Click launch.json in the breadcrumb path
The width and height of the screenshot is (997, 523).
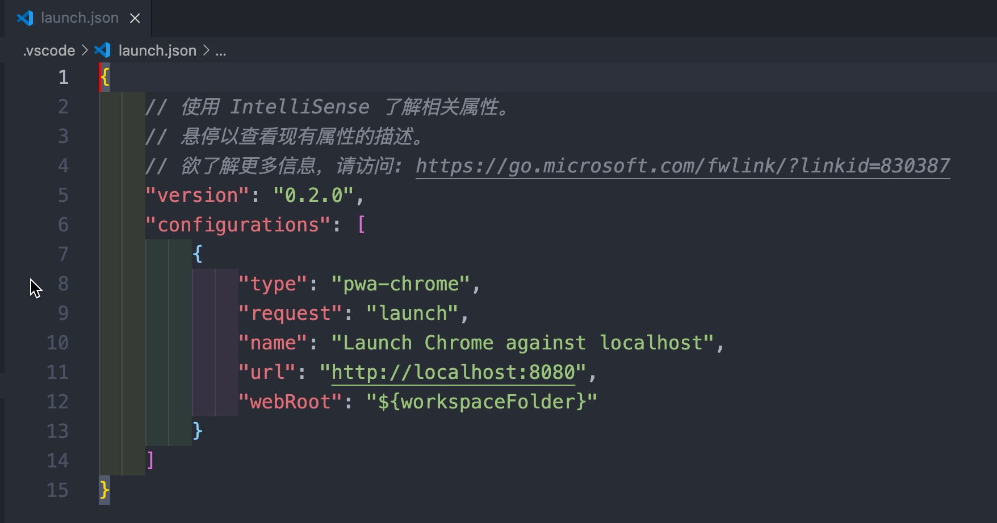157,50
